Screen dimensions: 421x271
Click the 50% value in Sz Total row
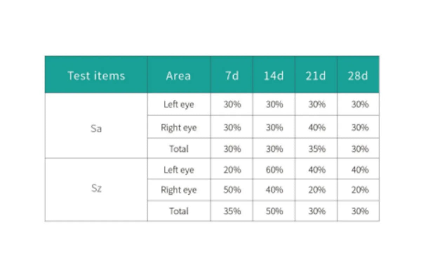tap(274, 211)
